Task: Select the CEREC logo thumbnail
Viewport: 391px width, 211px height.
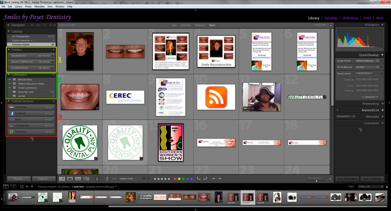Action: pos(125,97)
